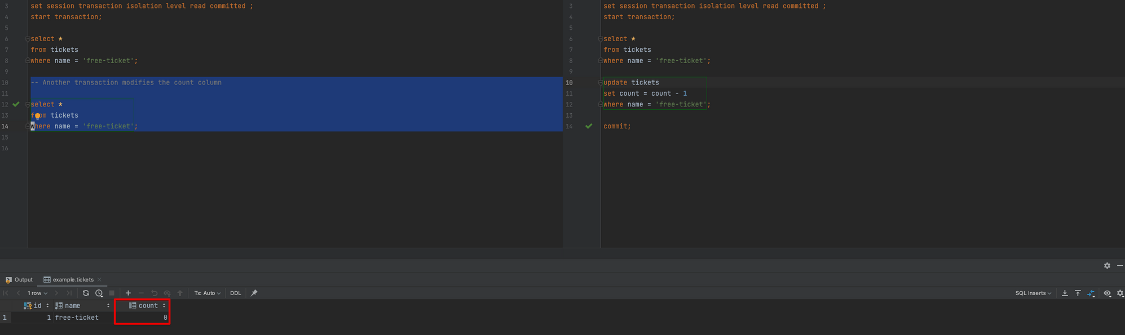Go to first page of results
The image size is (1125, 335).
click(x=6, y=293)
